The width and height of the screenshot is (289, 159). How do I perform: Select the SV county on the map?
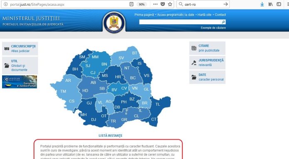pos(121,58)
